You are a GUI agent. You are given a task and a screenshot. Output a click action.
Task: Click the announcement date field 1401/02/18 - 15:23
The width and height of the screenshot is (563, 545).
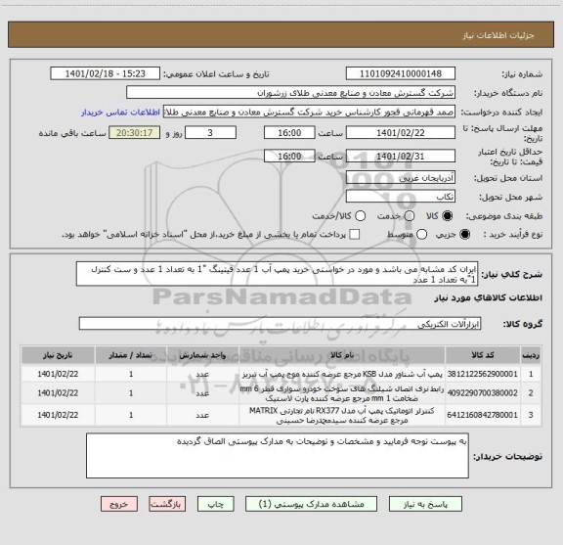click(x=106, y=73)
